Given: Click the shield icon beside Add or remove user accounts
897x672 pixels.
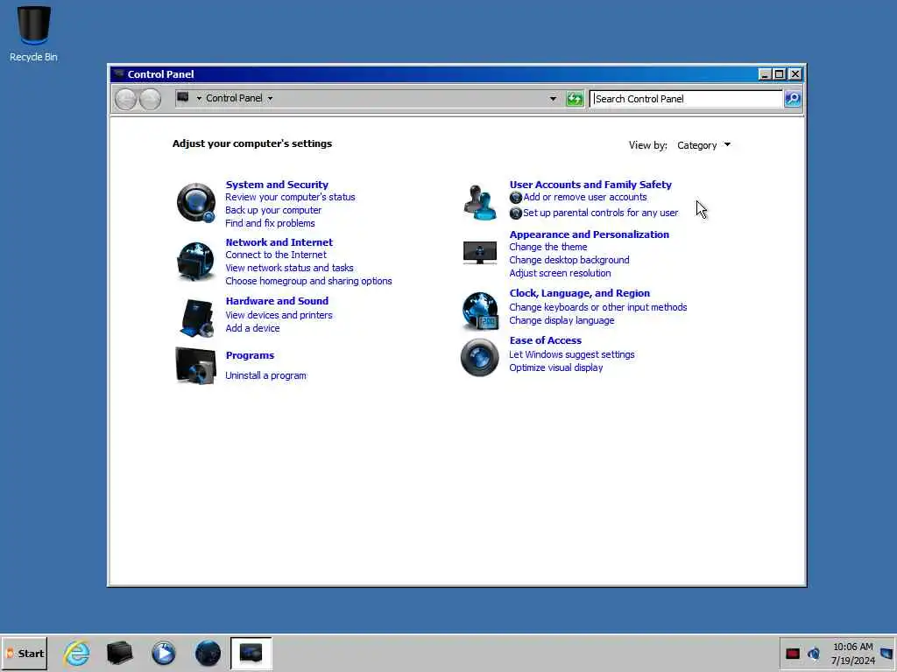Looking at the screenshot, I should tap(515, 197).
